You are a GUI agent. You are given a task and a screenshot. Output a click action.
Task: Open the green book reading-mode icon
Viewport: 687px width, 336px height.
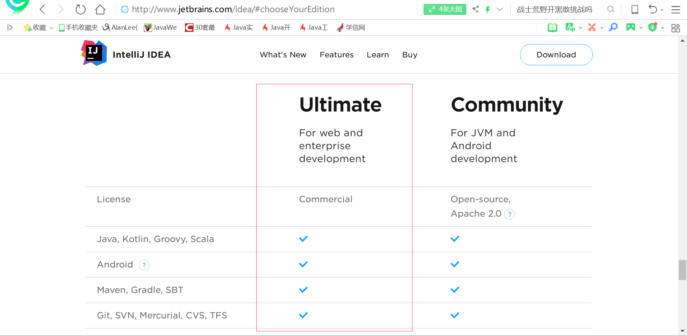[x=553, y=28]
